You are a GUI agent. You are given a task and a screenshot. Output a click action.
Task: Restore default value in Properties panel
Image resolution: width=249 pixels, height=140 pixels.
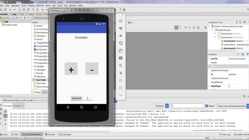coord(243,54)
